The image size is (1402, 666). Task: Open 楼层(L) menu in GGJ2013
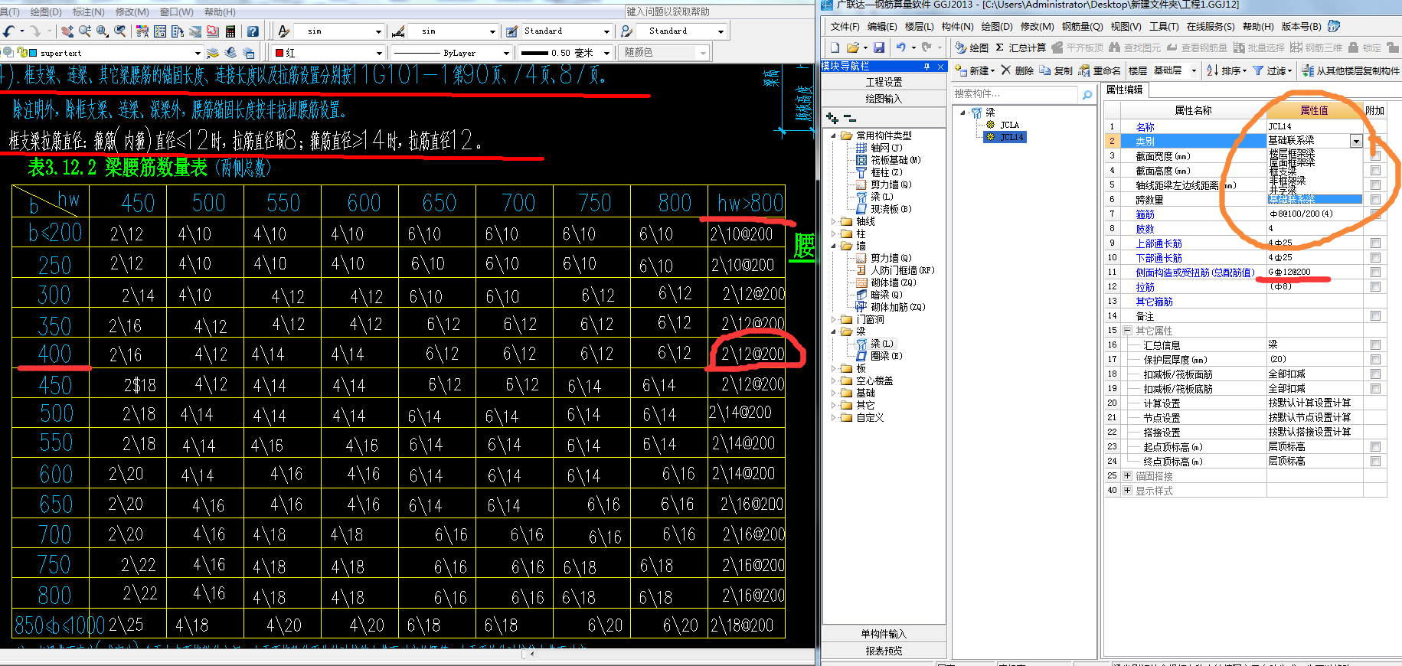pos(919,26)
